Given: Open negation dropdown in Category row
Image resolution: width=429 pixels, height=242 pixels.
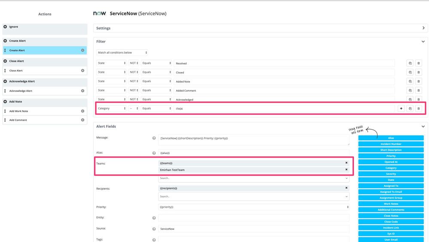Looking at the screenshot, I should (x=134, y=108).
